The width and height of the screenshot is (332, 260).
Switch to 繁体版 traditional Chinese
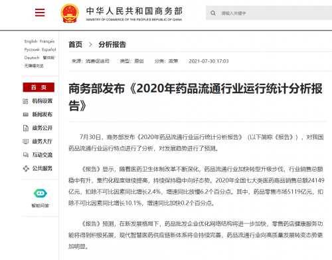pyautogui.click(x=48, y=58)
